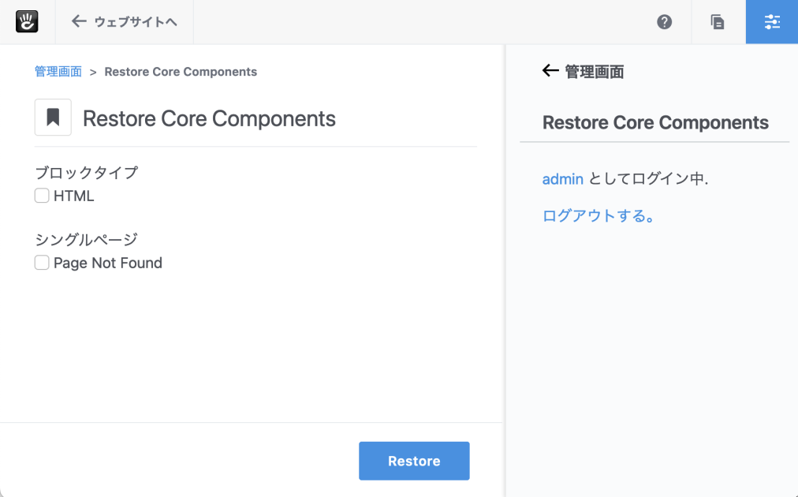Click Restore Core Components breadcrumb item
798x497 pixels.
(181, 72)
